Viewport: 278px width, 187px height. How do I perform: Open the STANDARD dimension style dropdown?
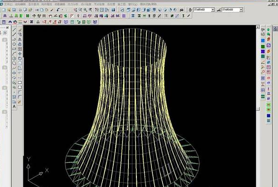[x=232, y=10]
